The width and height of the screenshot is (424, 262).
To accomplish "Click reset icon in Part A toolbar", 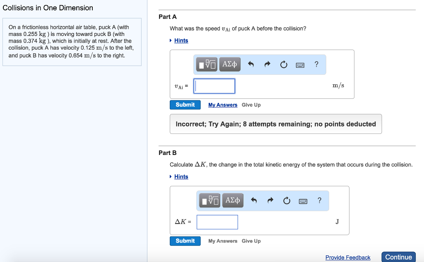I will (284, 64).
